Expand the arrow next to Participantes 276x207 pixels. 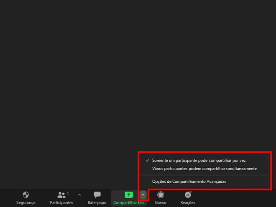[79, 195]
